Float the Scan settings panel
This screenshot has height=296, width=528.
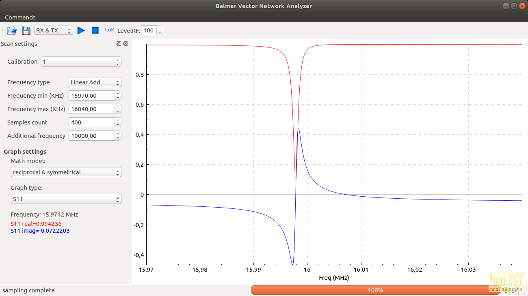(119, 44)
